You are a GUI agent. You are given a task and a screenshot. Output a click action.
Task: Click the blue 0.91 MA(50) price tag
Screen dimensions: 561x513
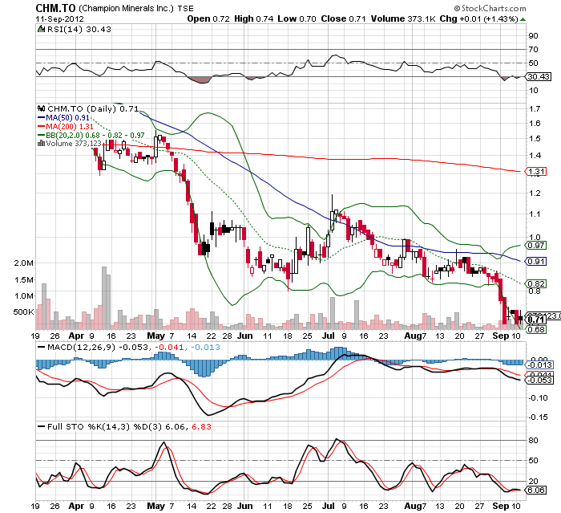pyautogui.click(x=536, y=262)
